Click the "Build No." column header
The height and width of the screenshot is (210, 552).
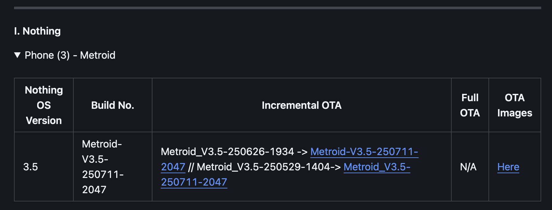(x=113, y=105)
